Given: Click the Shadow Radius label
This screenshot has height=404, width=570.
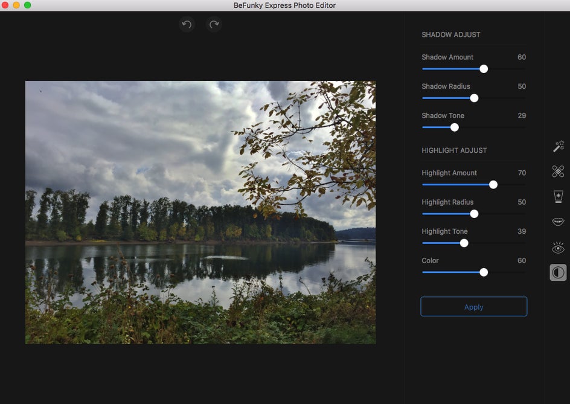Looking at the screenshot, I should 446,86.
